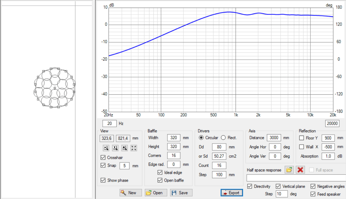
Task: Click the zoom 1:1 magnifier icon
Action: pos(115,148)
